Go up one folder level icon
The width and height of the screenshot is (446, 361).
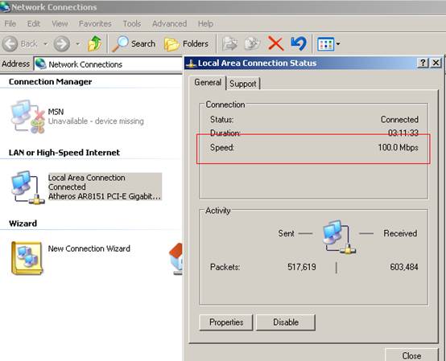(x=95, y=43)
